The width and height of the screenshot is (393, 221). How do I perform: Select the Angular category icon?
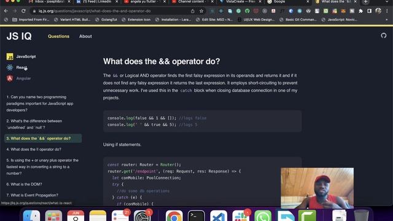coord(10,79)
